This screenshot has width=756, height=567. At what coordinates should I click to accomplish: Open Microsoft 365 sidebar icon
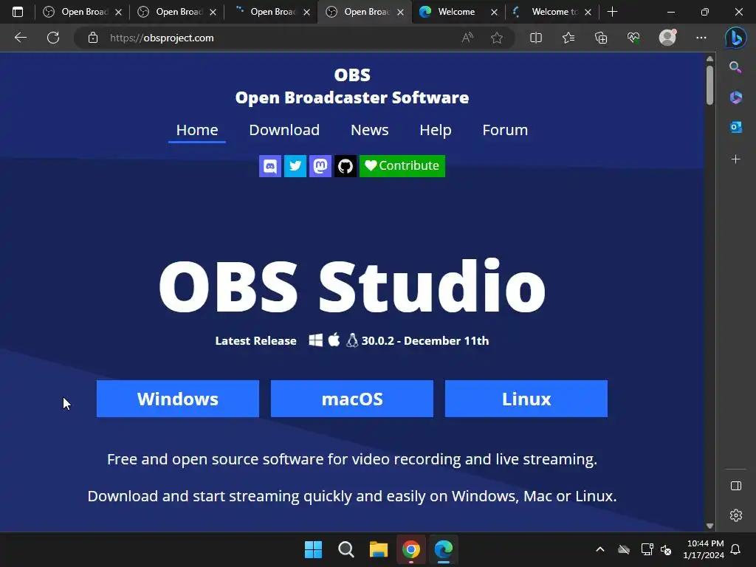pos(735,97)
